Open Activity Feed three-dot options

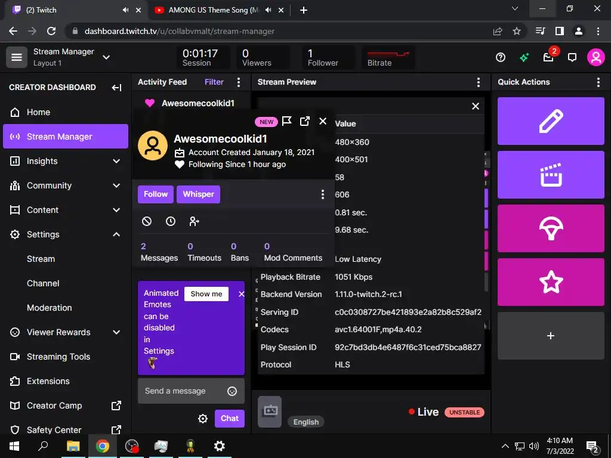239,82
